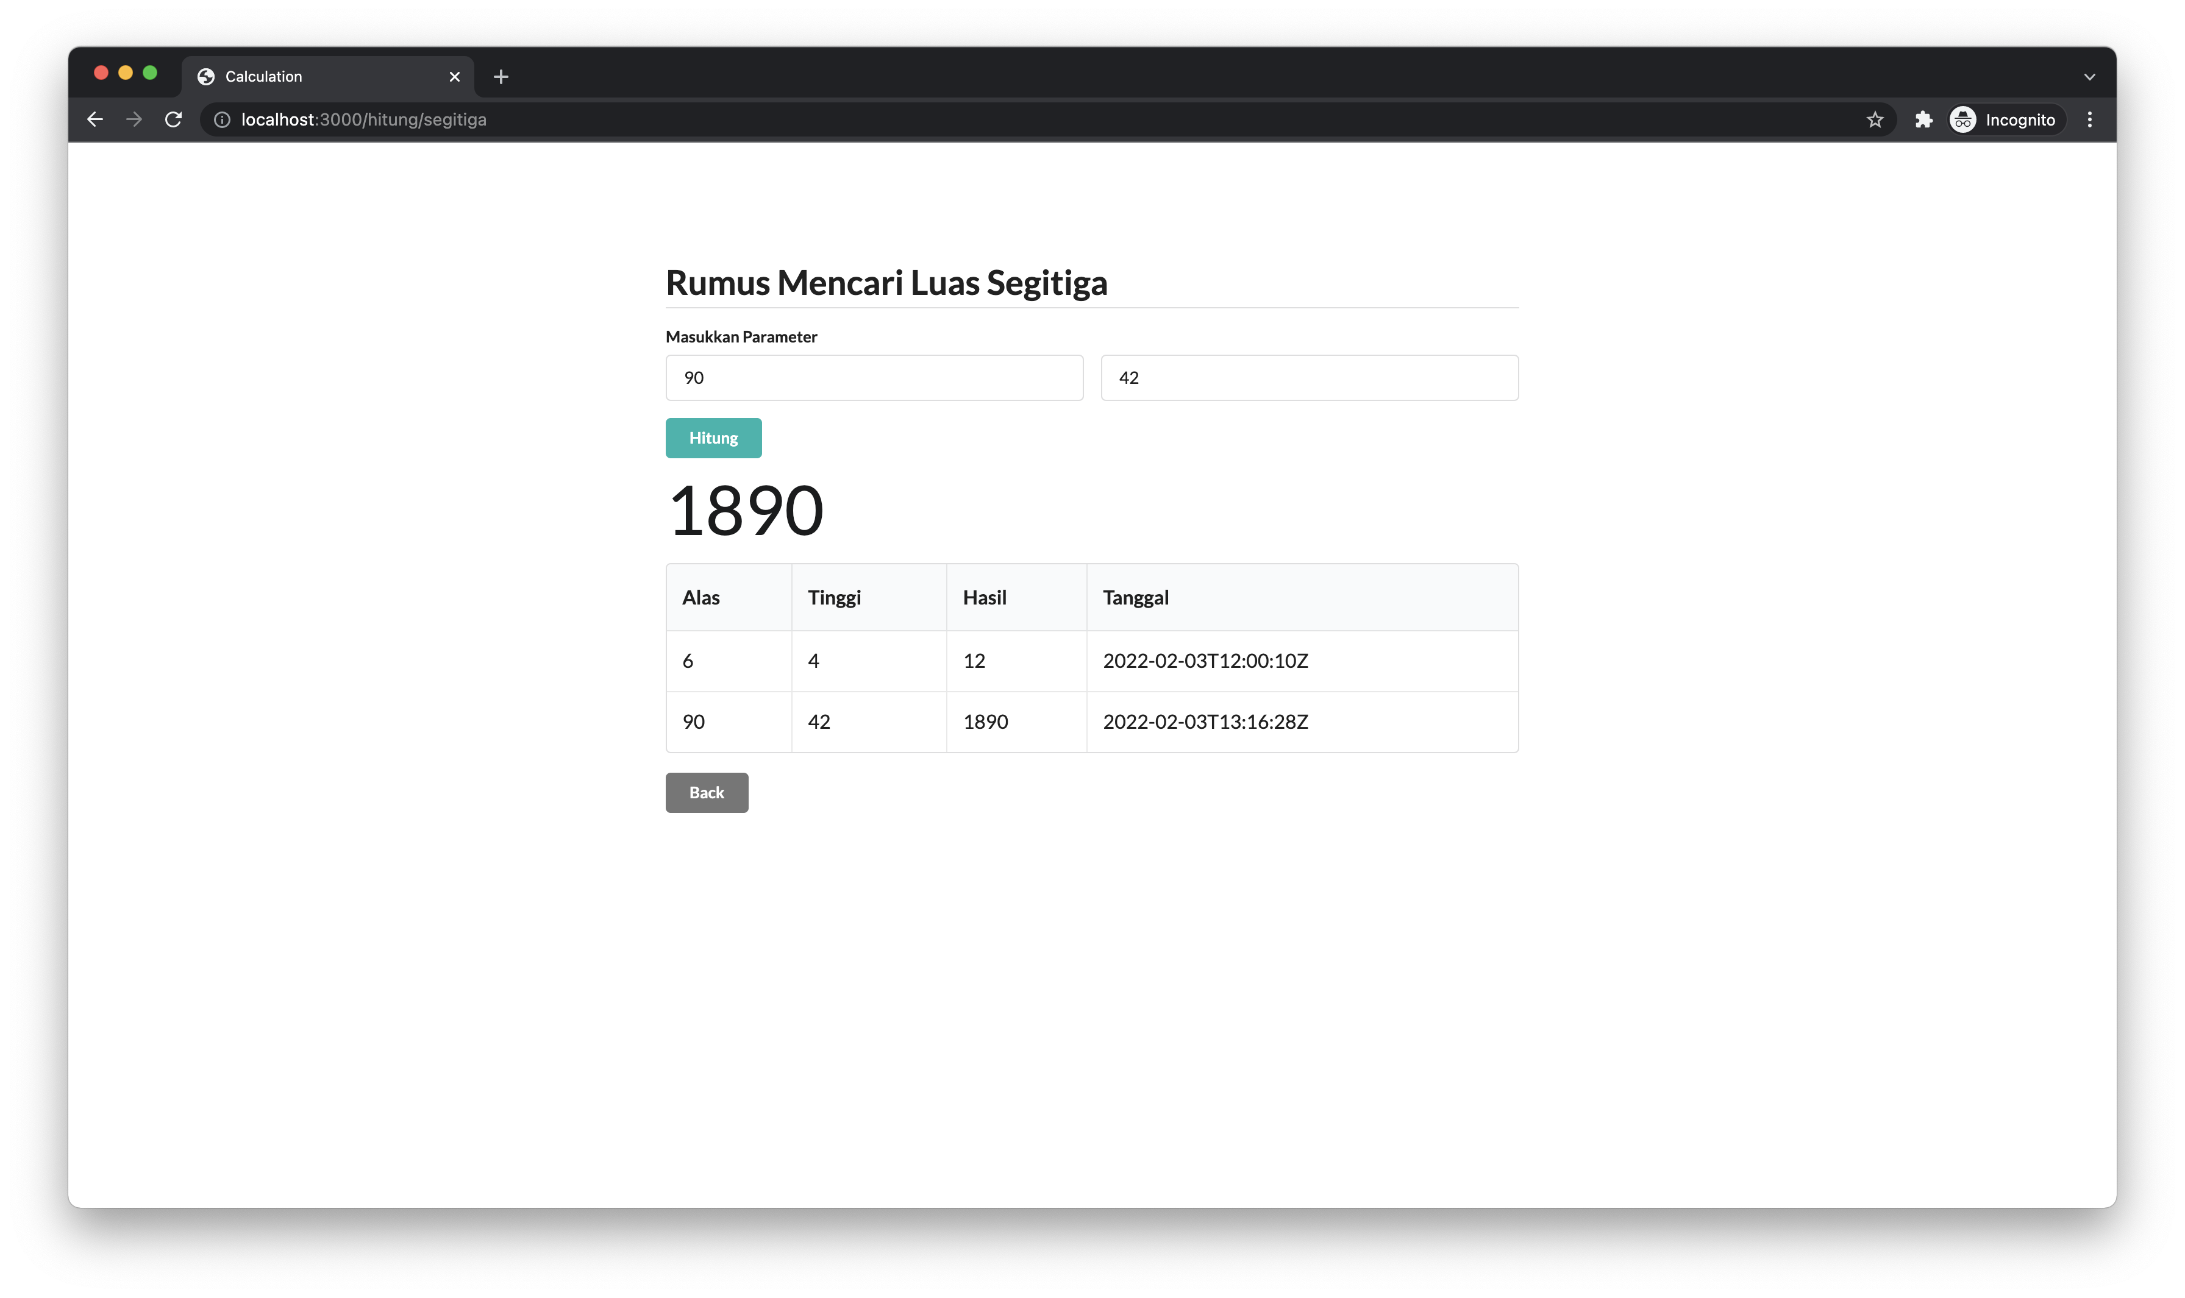Click the red close window button
Viewport: 2185px width, 1298px height.
[x=101, y=73]
